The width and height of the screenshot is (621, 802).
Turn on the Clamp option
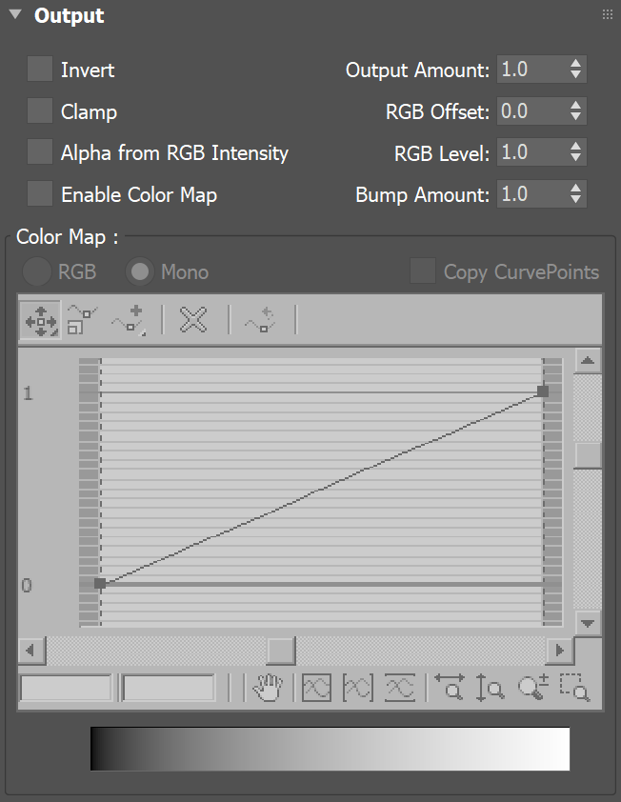click(39, 111)
